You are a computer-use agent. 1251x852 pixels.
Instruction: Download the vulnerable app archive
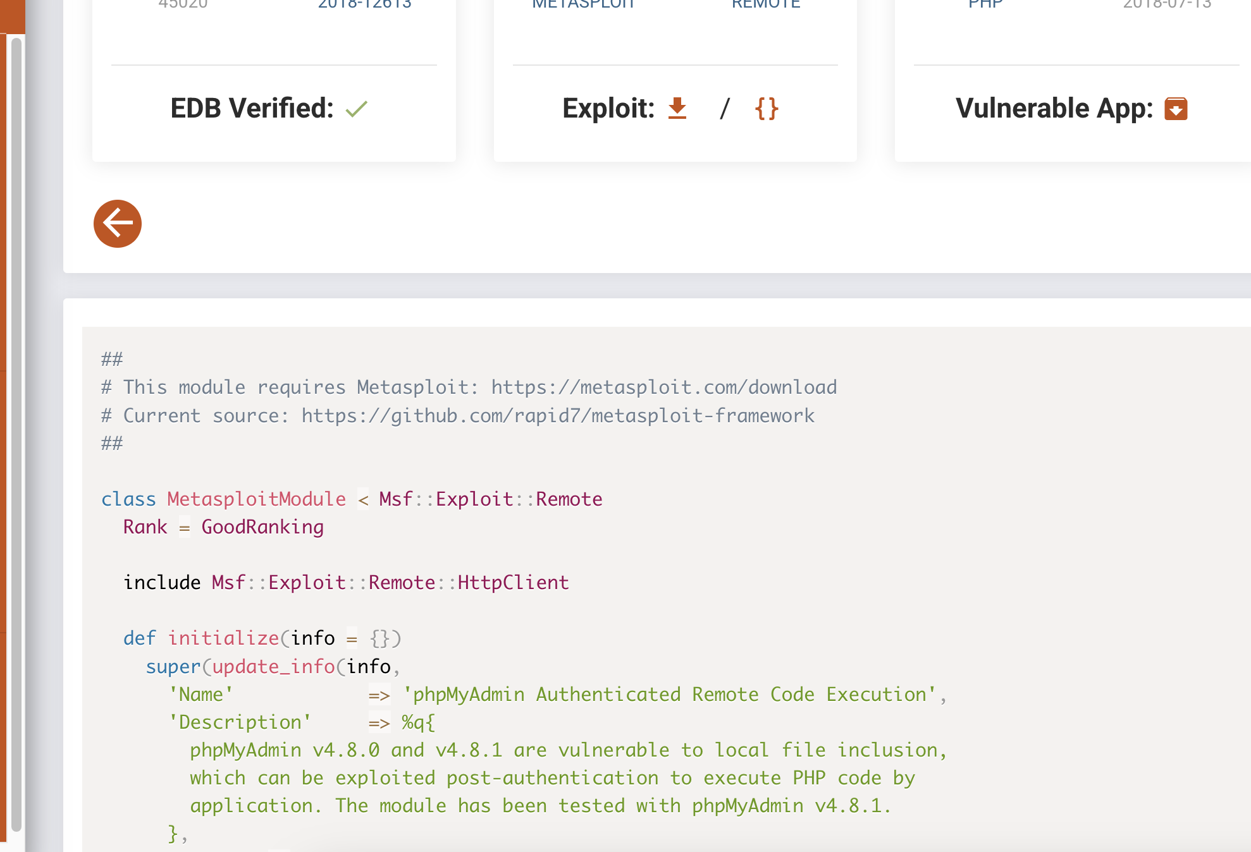(1176, 109)
